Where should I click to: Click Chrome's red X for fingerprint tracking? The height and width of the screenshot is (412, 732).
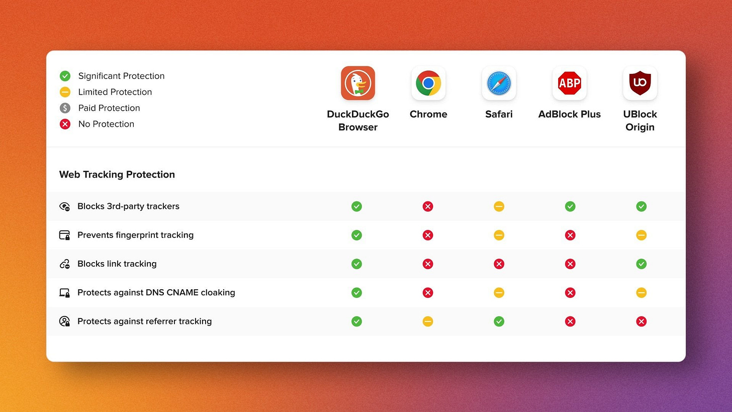(428, 235)
